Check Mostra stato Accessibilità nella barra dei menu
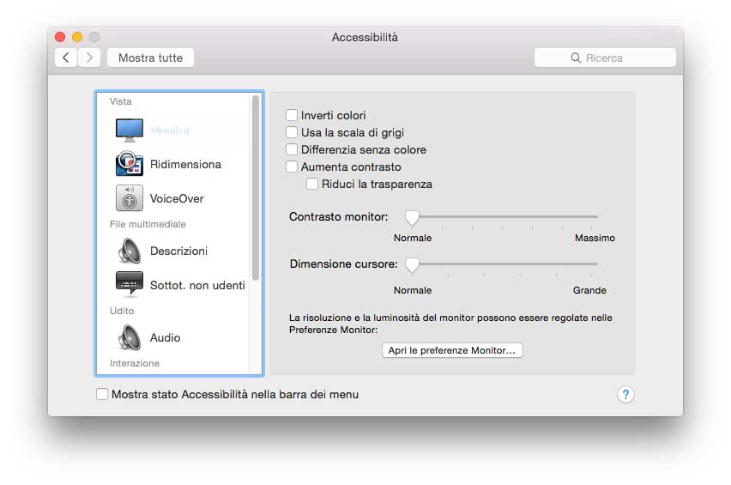Screen dimensions: 731x485 pos(102,395)
